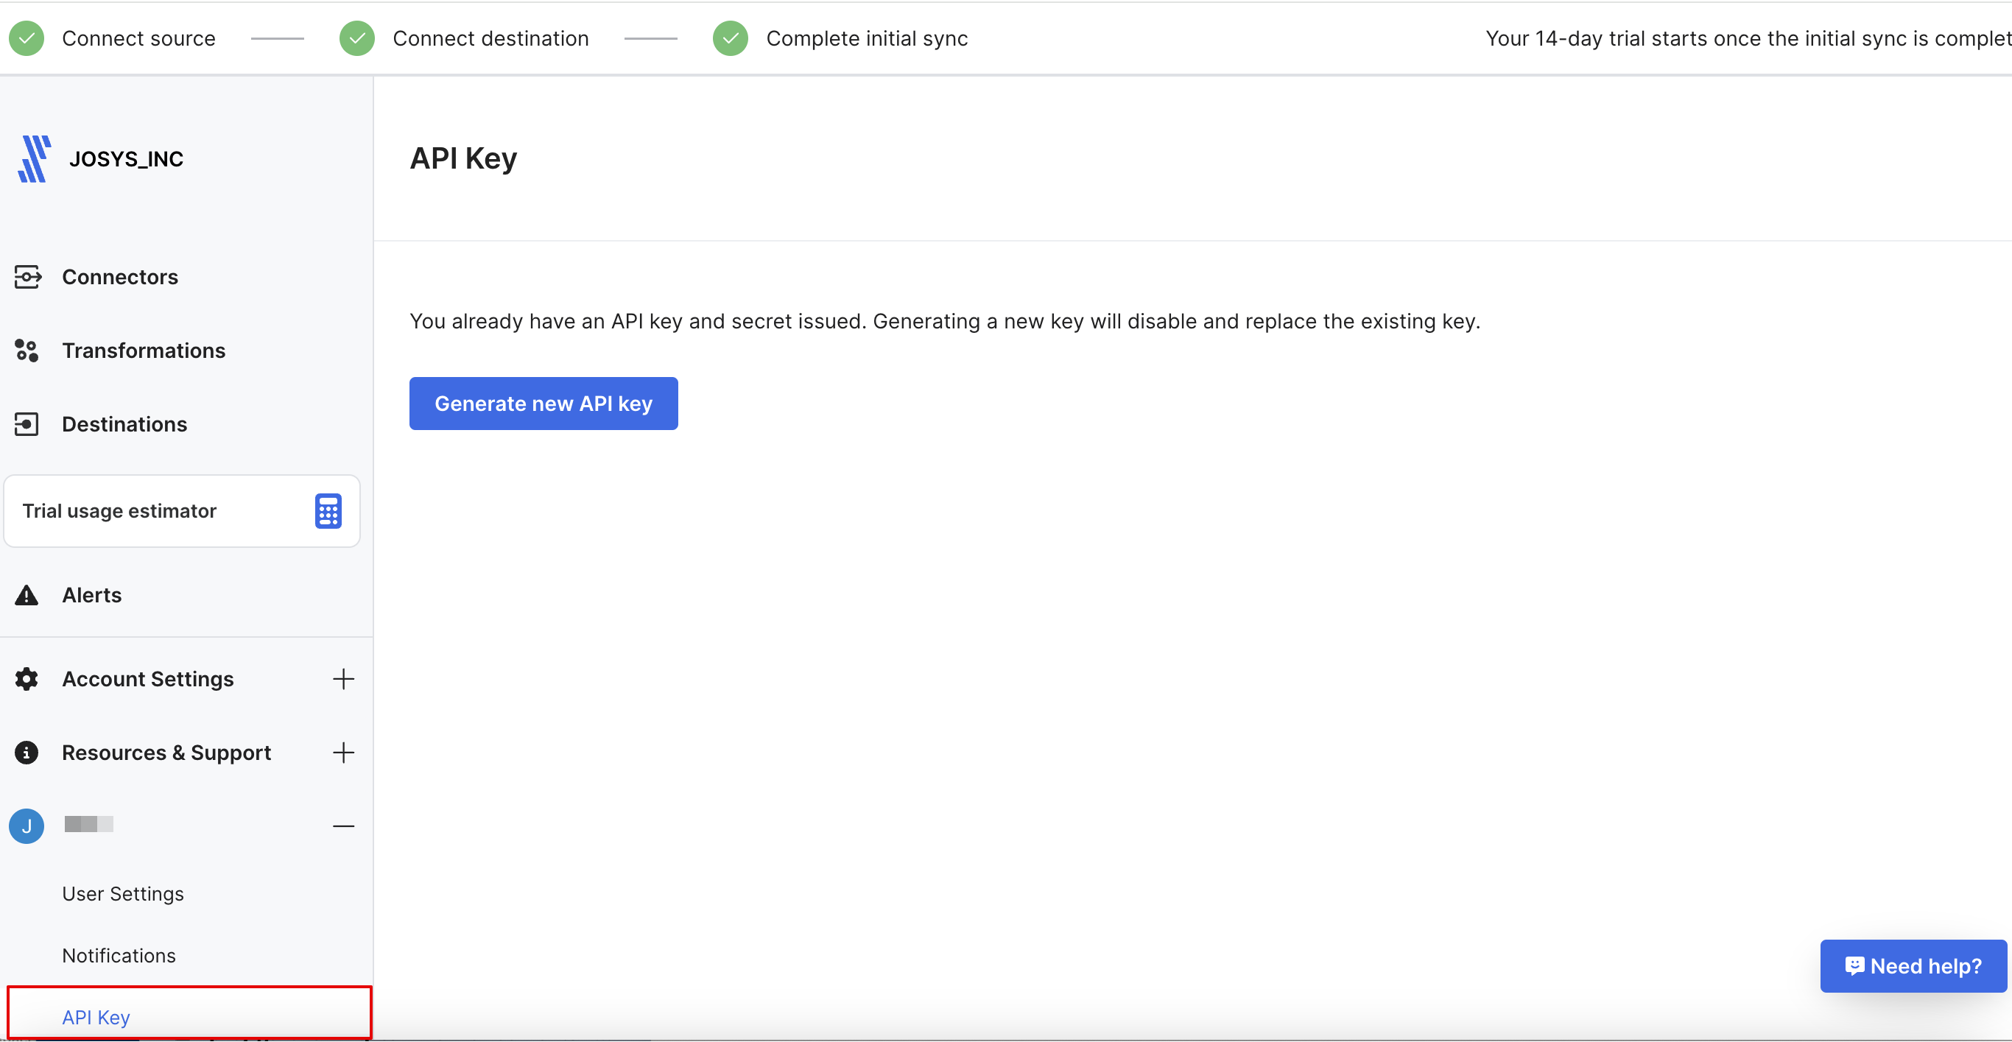Expand Resources & Support with plus icon
This screenshot has width=2012, height=1042.
344,753
